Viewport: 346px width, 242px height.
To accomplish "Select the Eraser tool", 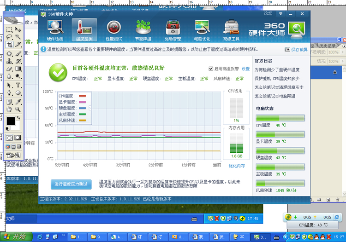I will pos(9,69).
